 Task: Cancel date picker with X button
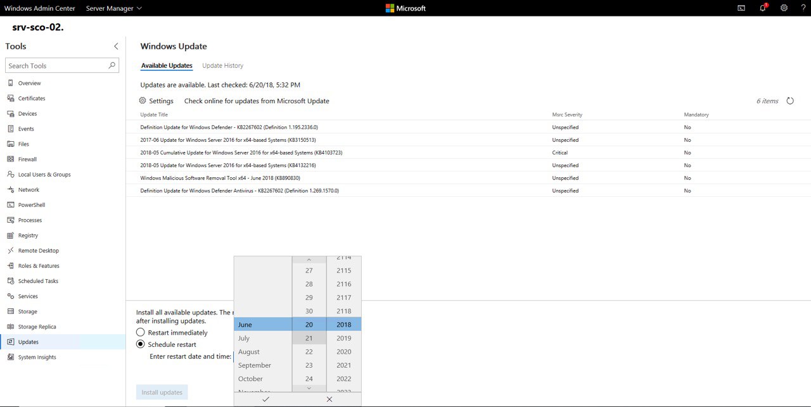coord(329,399)
